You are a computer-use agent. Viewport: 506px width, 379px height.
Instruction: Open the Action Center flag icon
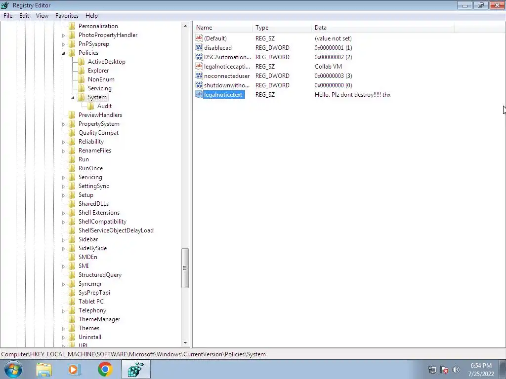click(444, 370)
